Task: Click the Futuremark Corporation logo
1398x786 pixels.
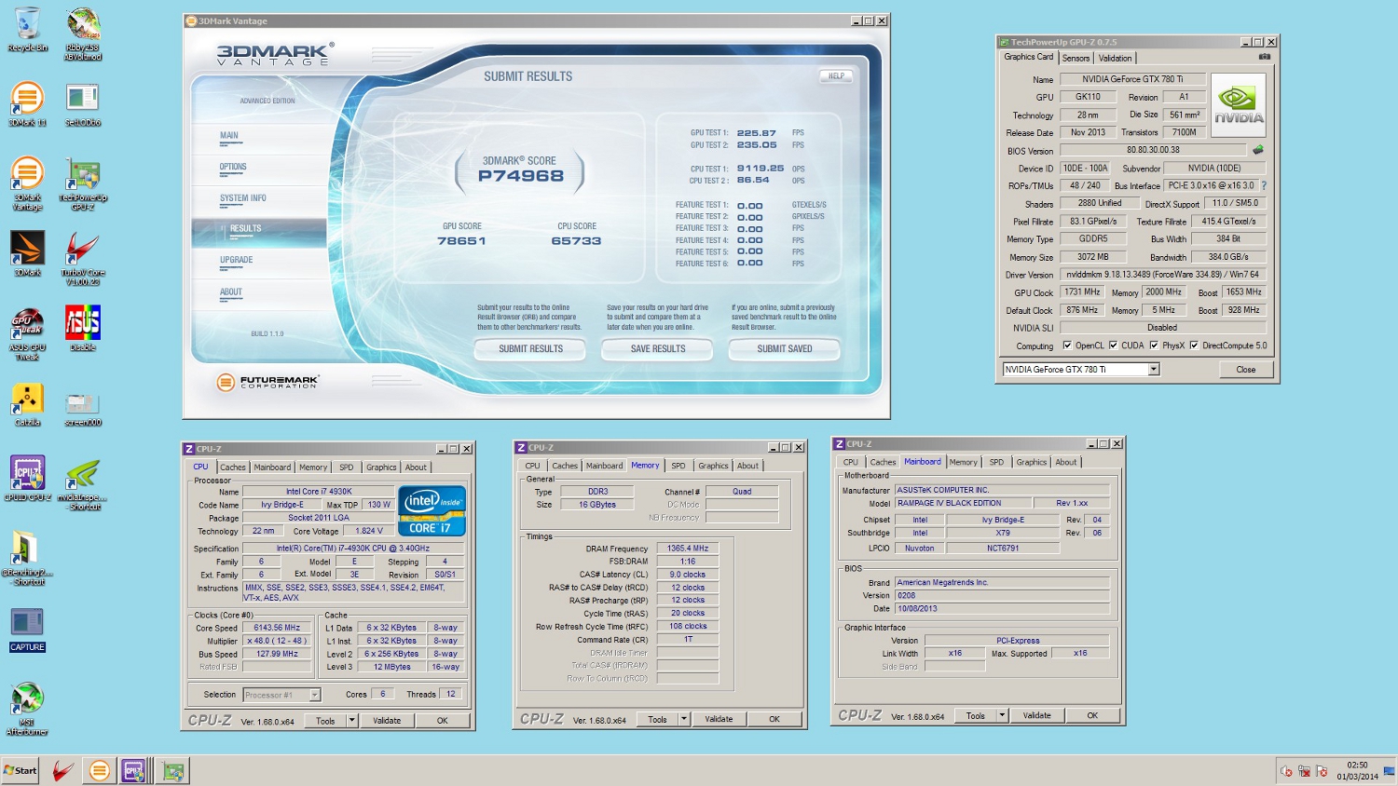Action: pyautogui.click(x=268, y=382)
